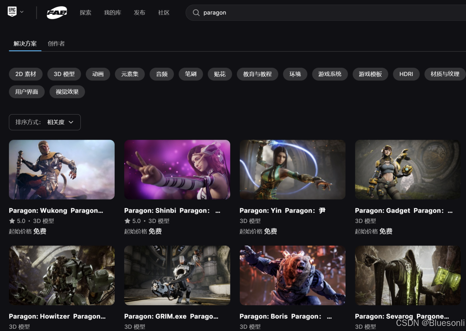Select the HDRI category chip

point(406,74)
